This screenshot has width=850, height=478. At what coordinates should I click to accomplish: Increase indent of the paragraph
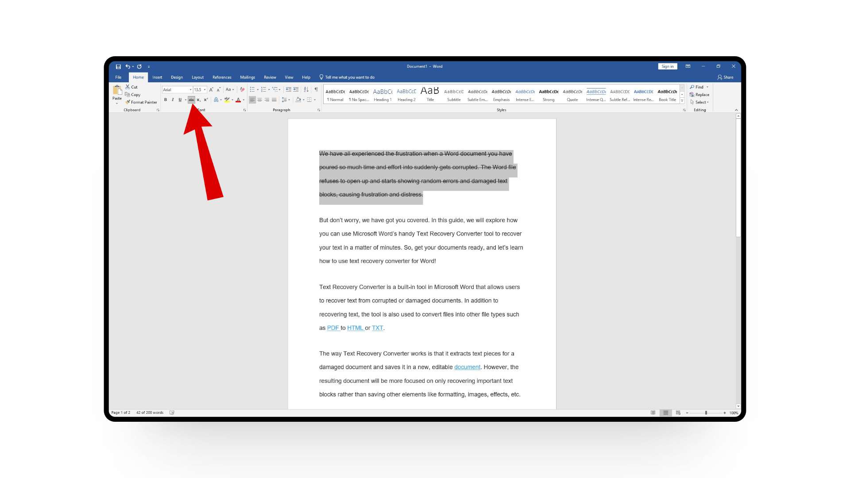pos(296,89)
